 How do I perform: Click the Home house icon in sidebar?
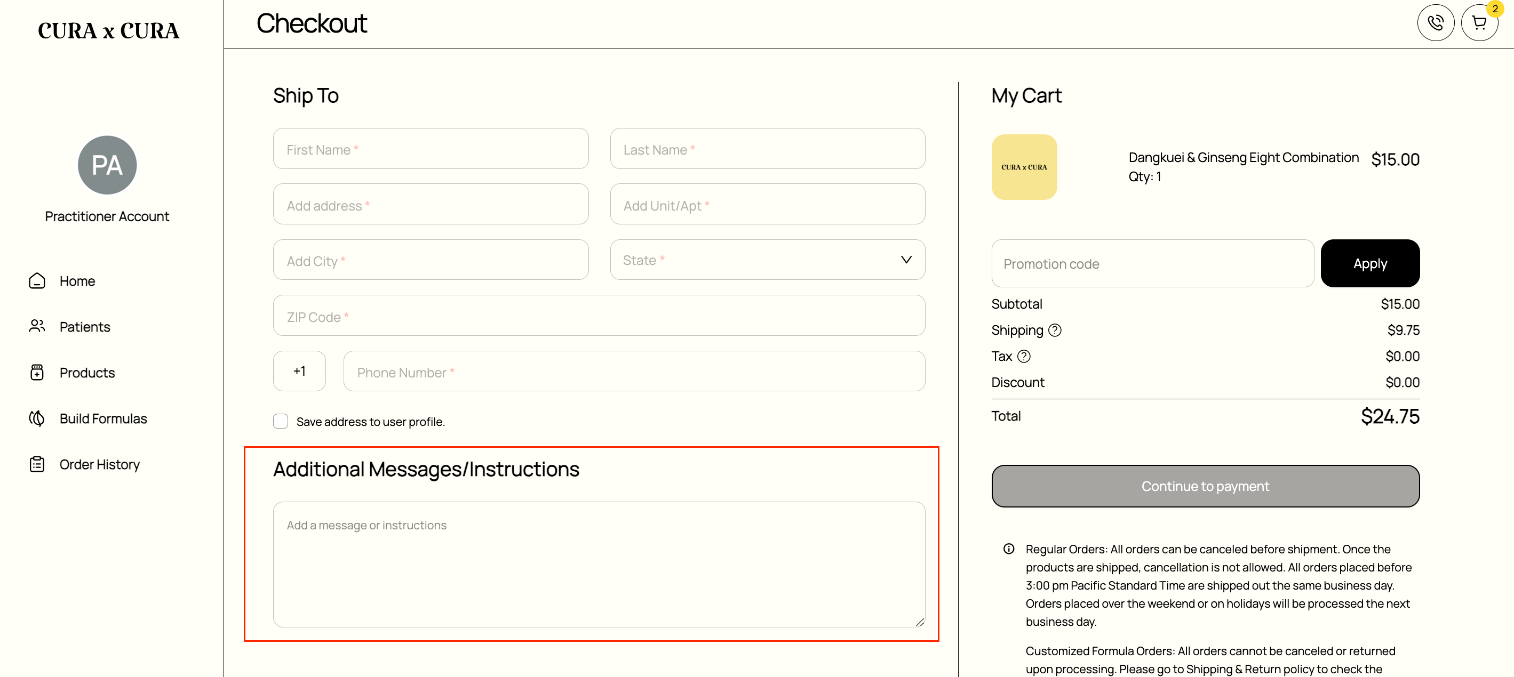point(37,281)
